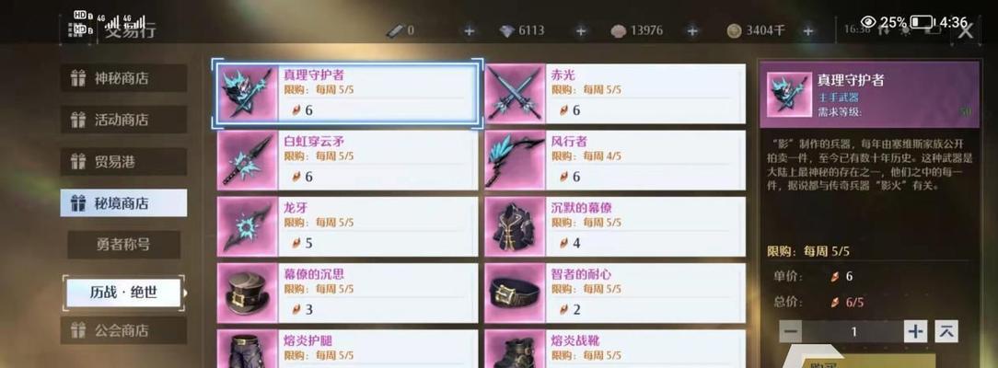Pick the 白虹穿云矛 spear icon
The height and width of the screenshot is (368, 998).
click(x=249, y=159)
